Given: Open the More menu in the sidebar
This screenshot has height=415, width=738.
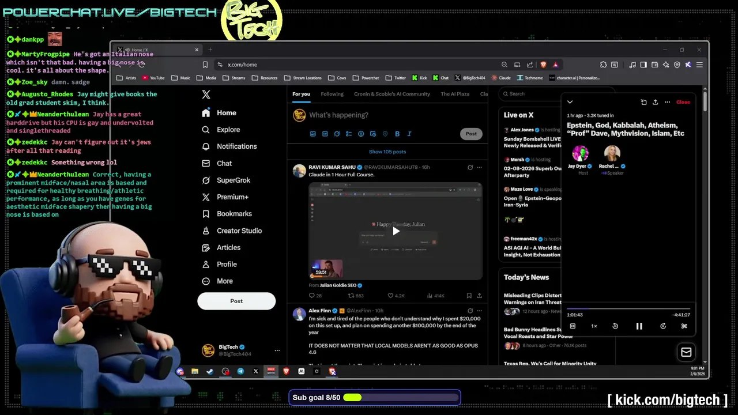Looking at the screenshot, I should click(217, 281).
